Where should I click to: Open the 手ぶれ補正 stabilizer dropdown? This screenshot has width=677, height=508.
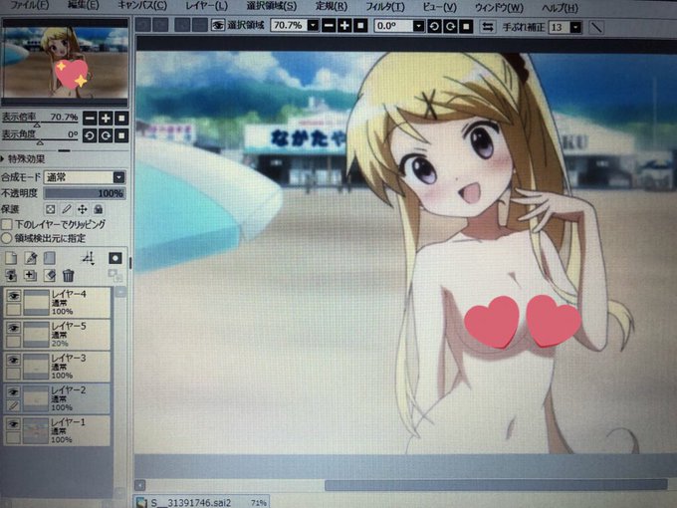click(575, 28)
